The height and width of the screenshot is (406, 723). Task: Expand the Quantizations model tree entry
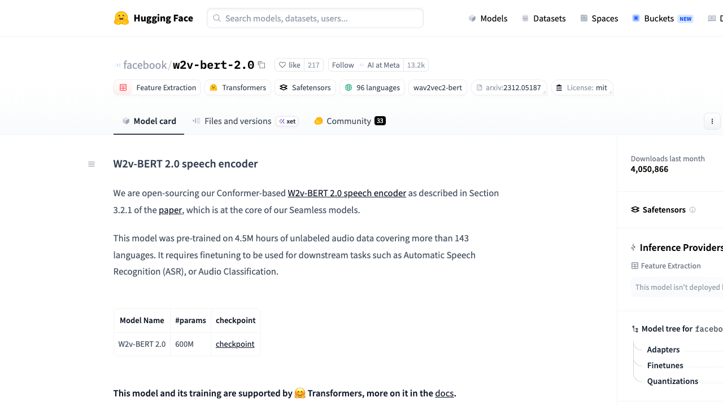coord(672,381)
